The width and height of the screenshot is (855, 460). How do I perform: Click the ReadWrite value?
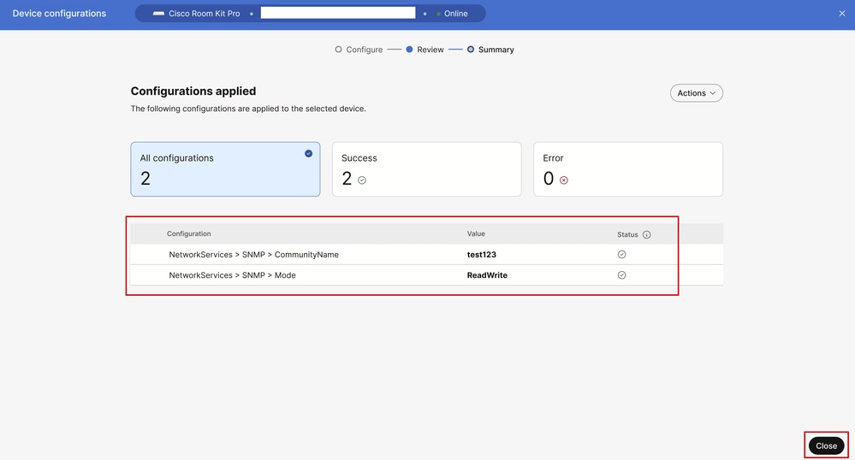(x=487, y=275)
